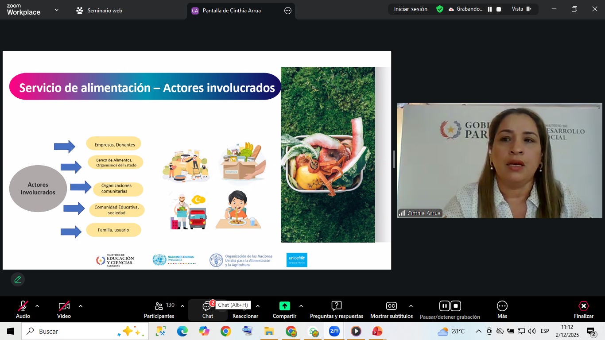Expand the Compartir options chevron
The height and width of the screenshot is (340, 605).
(x=301, y=305)
